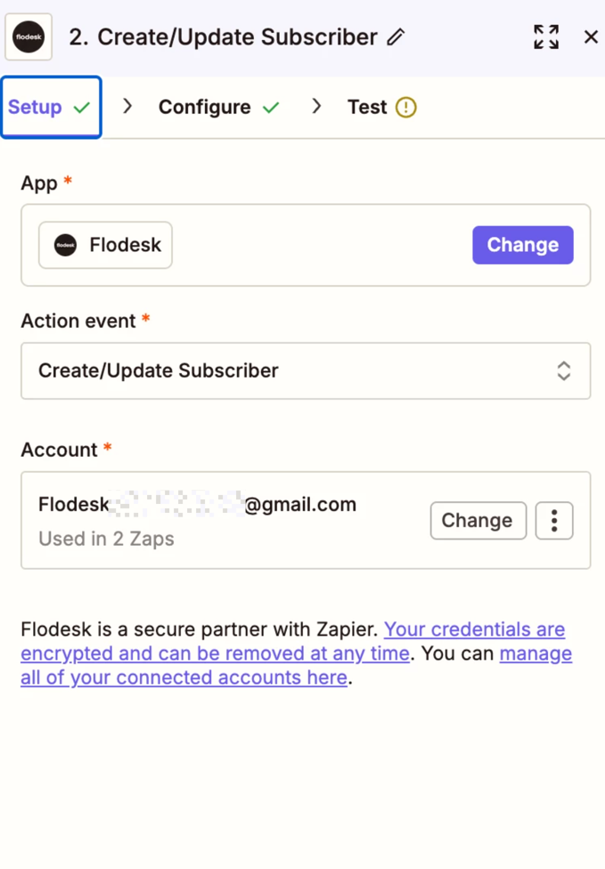Viewport: 605px width, 869px height.
Task: Rename the step using the pencil icon
Action: pos(396,37)
